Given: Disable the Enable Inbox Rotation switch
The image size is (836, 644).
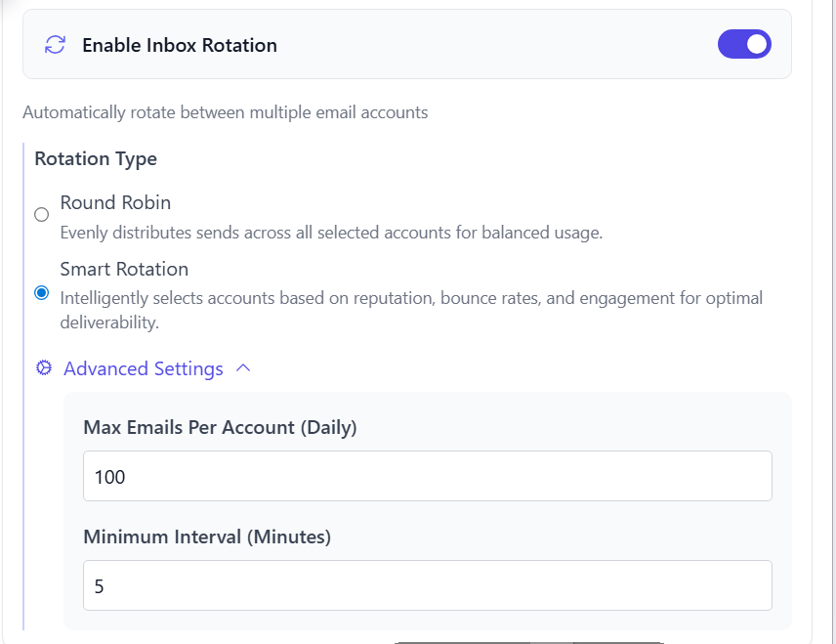Looking at the screenshot, I should [x=744, y=44].
